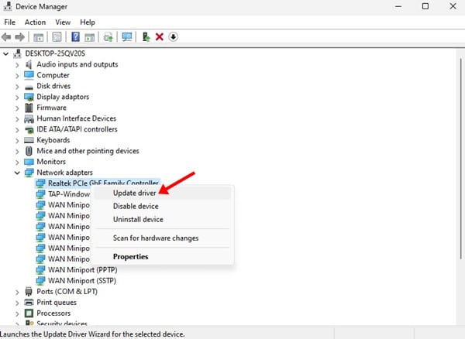The width and height of the screenshot is (465, 339).
Task: Expand the Keyboards category chevron
Action: [x=17, y=141]
